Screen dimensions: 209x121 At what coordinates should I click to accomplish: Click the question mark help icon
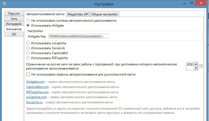click(201, 66)
